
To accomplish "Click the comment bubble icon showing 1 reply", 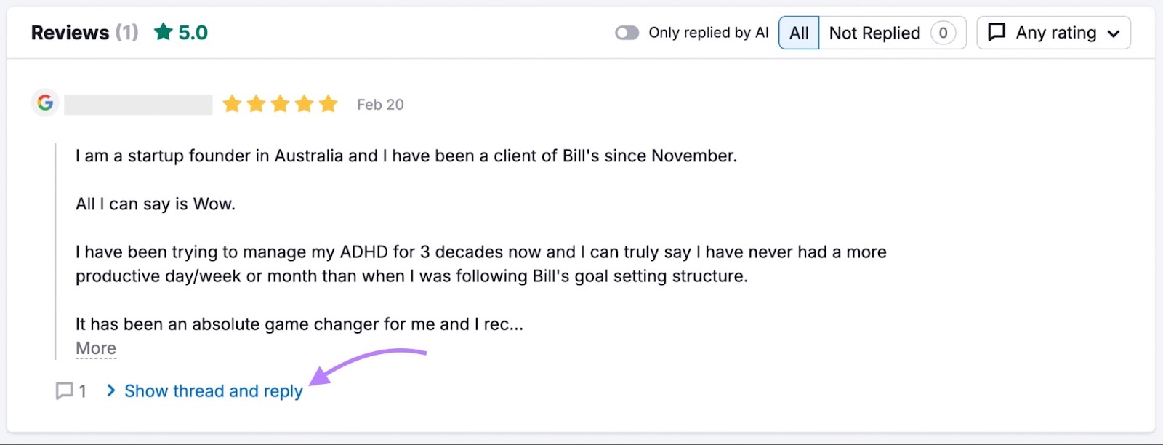I will [65, 391].
